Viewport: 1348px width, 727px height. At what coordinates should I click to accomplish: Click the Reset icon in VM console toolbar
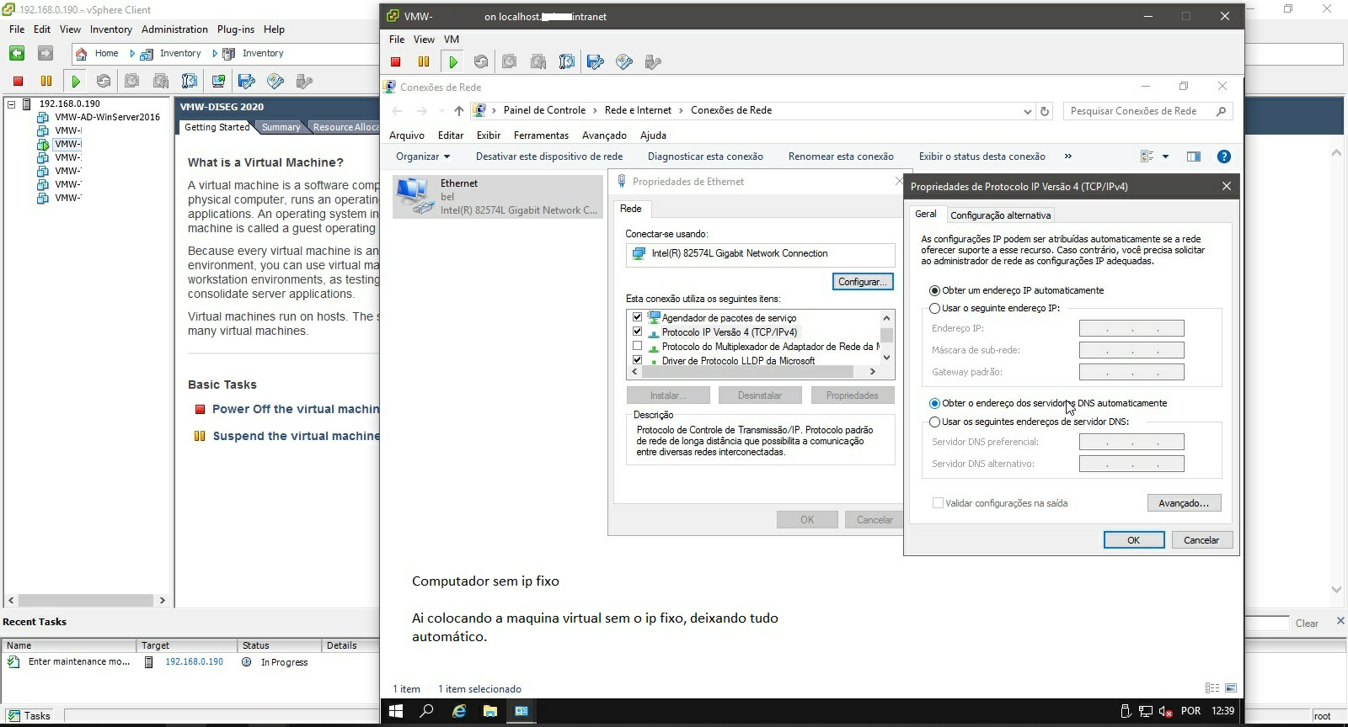tap(481, 61)
